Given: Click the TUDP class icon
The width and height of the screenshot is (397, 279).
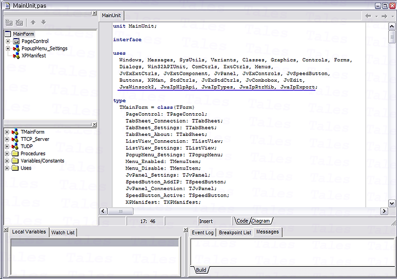Looking at the screenshot, I should pos(15,146).
